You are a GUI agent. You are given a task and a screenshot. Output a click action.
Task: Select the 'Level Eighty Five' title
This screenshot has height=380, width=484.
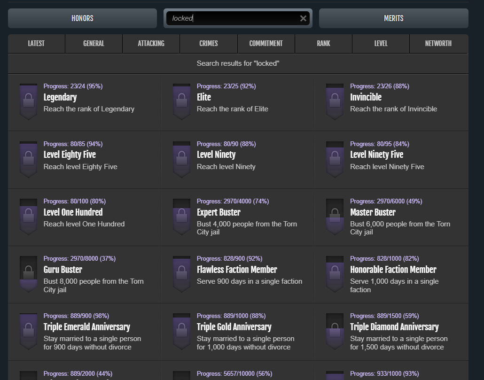click(70, 155)
